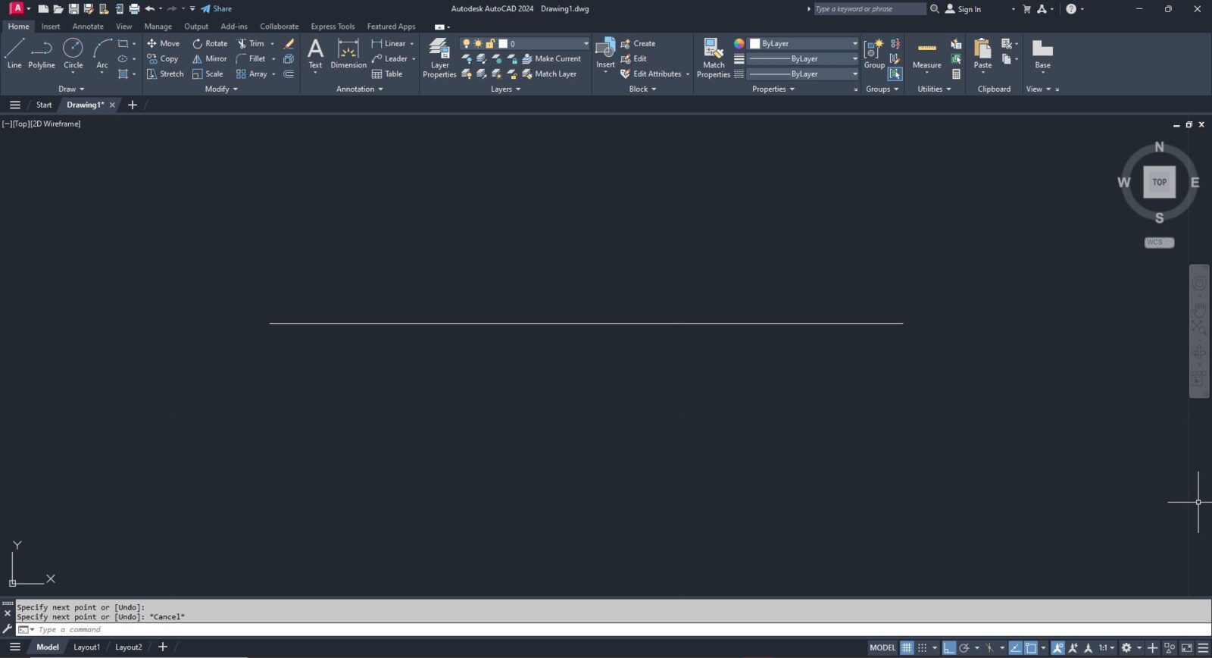Image resolution: width=1212 pixels, height=658 pixels.
Task: Click the Make Current button
Action: [551, 58]
